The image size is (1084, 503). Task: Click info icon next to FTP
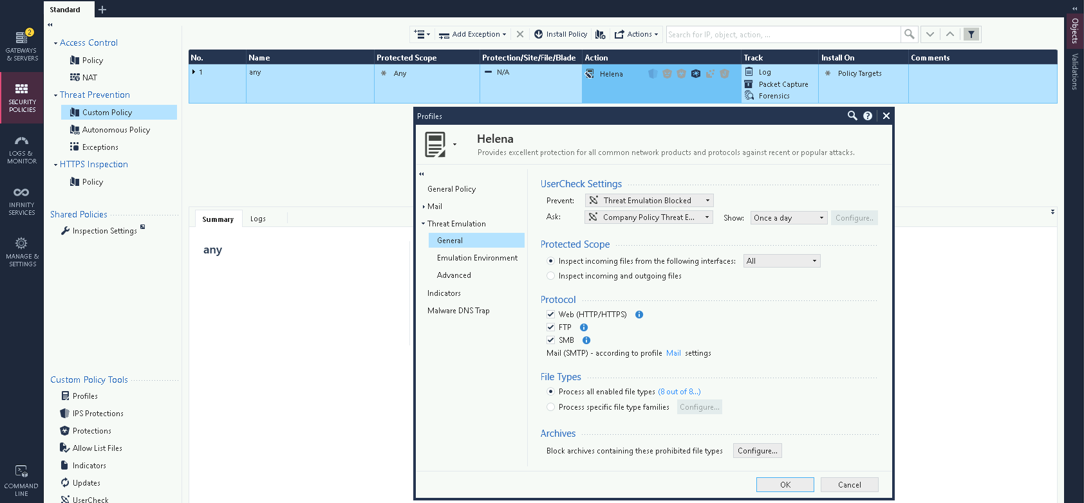(584, 327)
